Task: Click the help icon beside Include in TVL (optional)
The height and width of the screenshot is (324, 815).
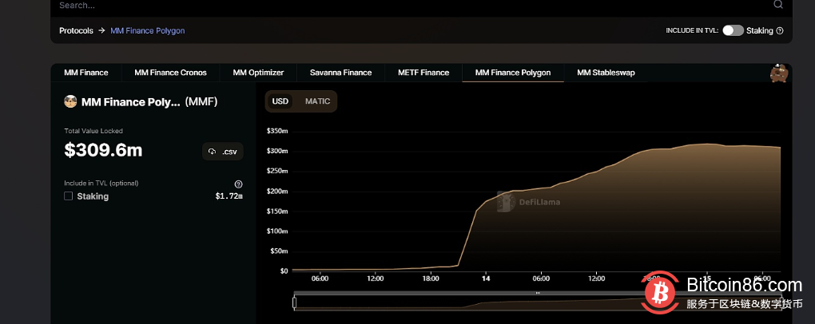Action: click(239, 184)
